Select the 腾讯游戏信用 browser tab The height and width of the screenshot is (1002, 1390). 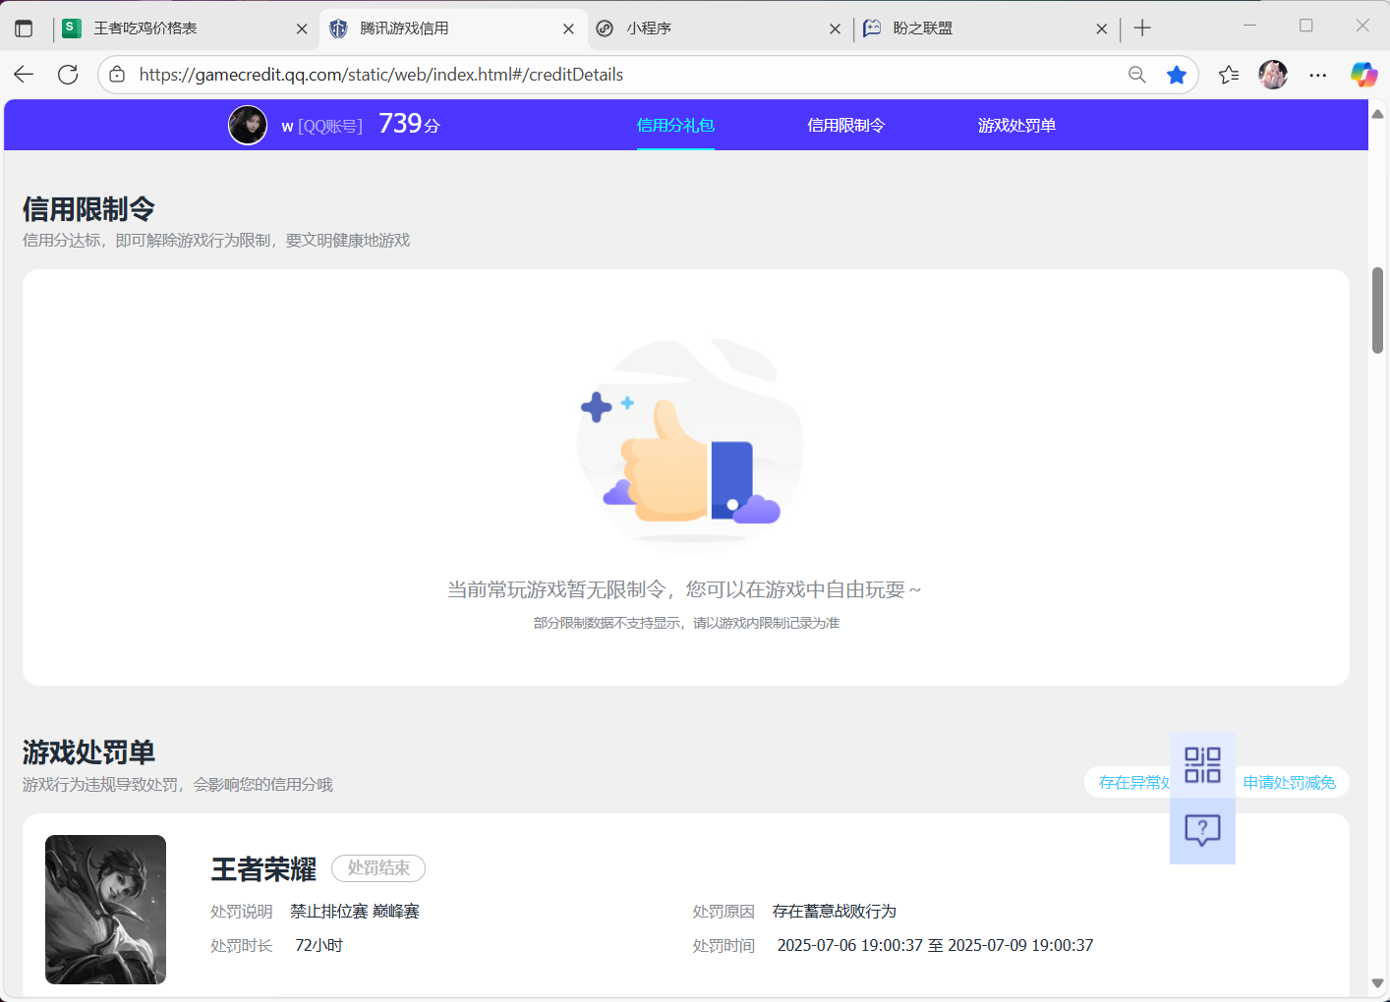pos(453,28)
